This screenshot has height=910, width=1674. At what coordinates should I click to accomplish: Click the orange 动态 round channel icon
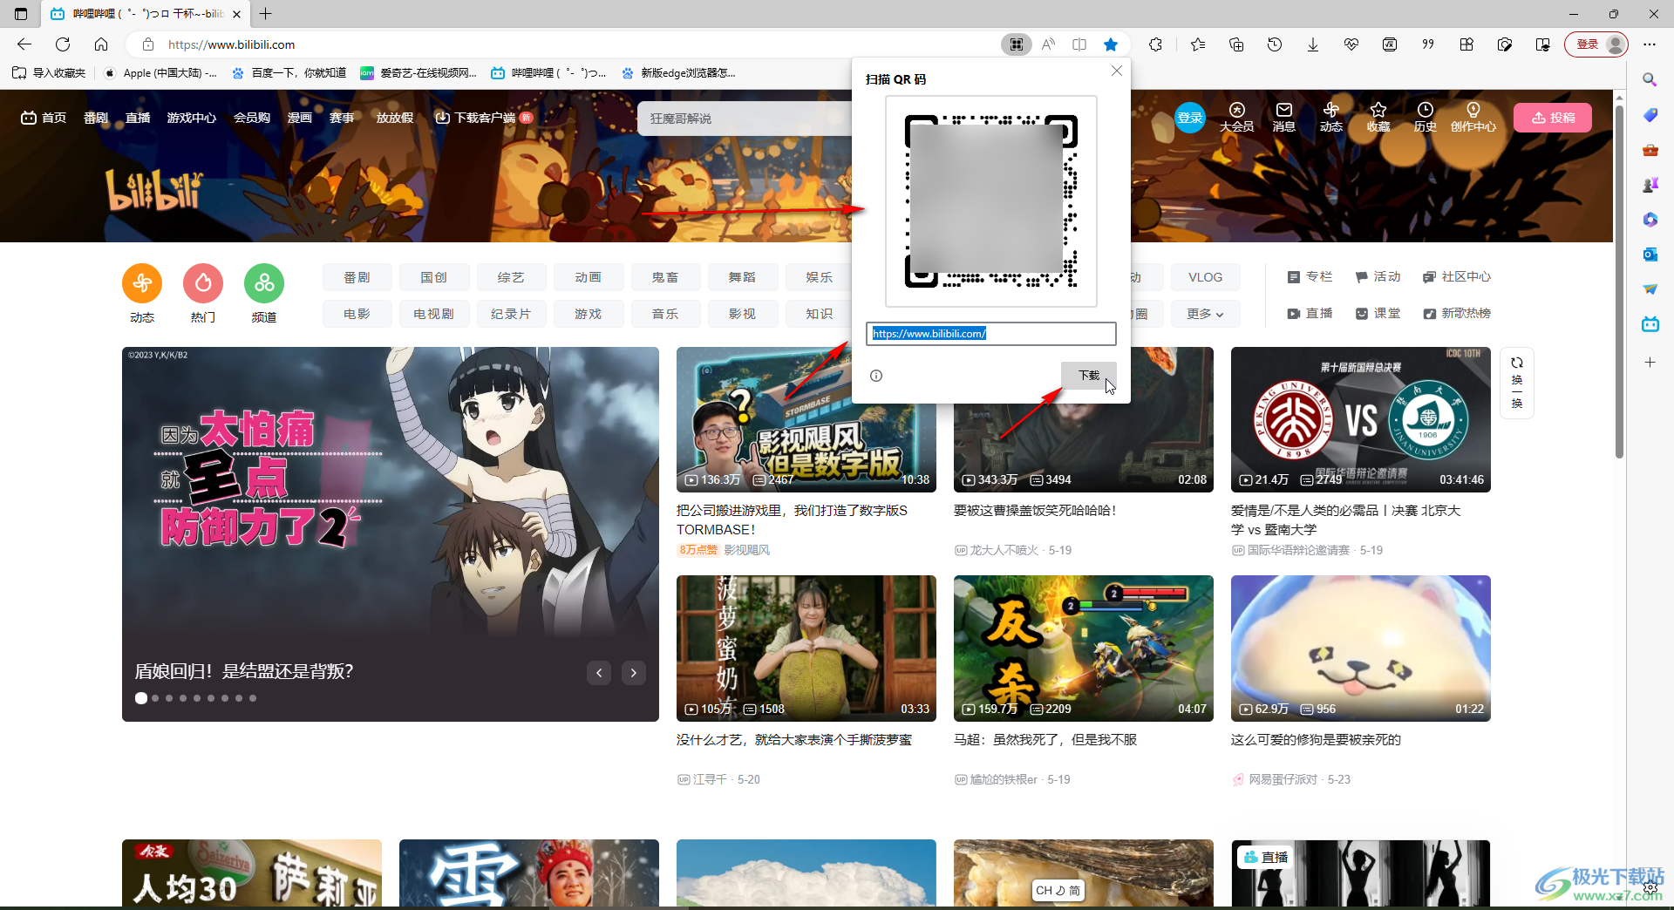pos(142,283)
